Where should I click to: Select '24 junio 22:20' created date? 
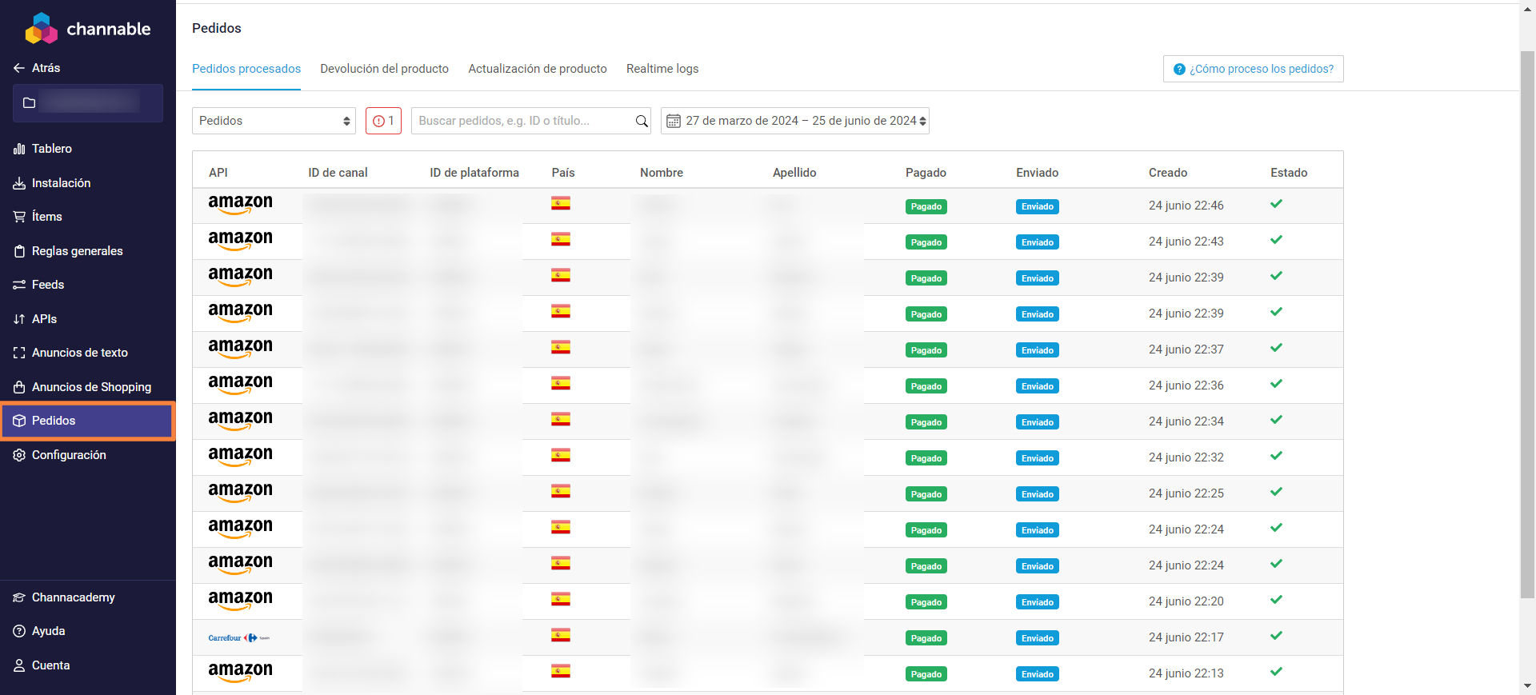click(1186, 601)
